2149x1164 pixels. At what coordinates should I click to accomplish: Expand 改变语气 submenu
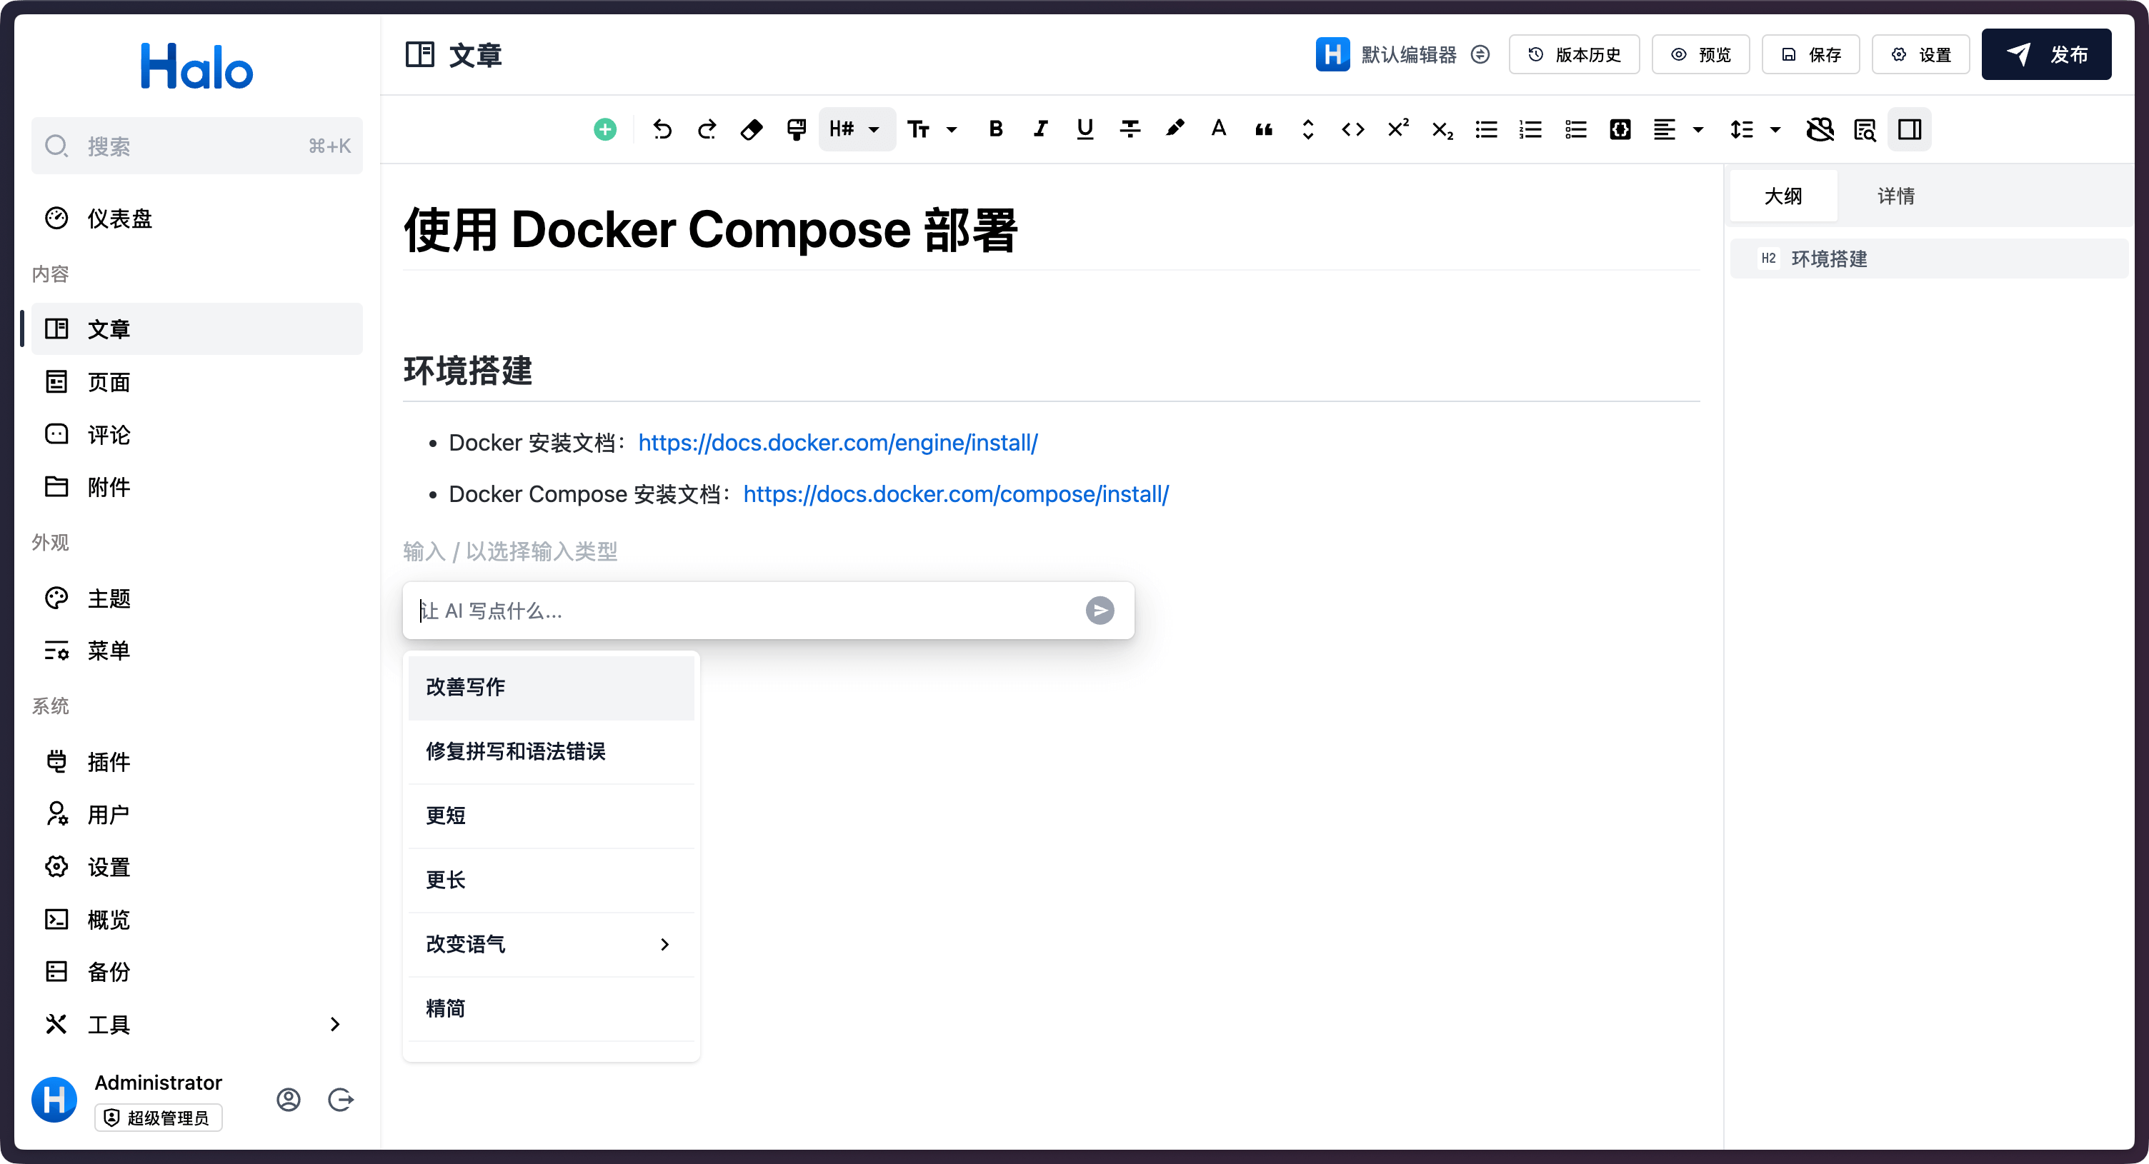point(552,944)
